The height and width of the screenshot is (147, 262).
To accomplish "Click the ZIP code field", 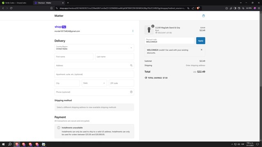I will click(122, 83).
